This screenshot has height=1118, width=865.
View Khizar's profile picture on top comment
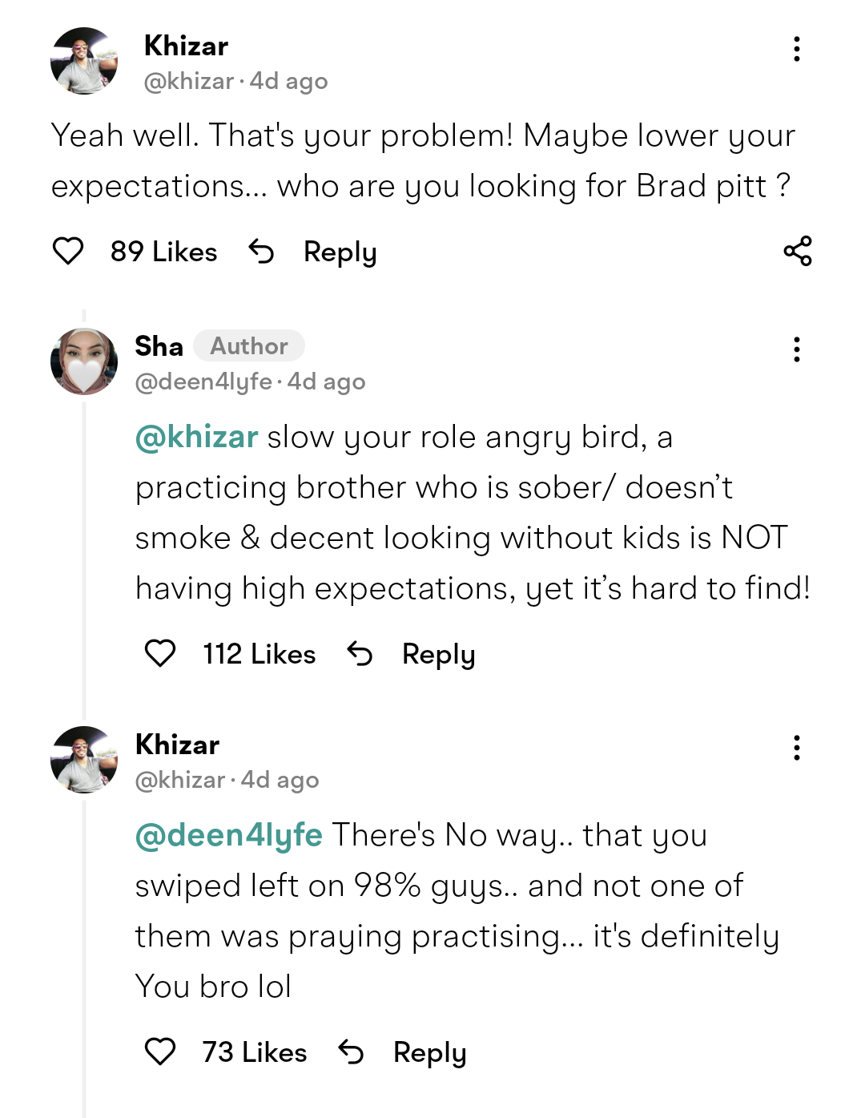pyautogui.click(x=84, y=61)
